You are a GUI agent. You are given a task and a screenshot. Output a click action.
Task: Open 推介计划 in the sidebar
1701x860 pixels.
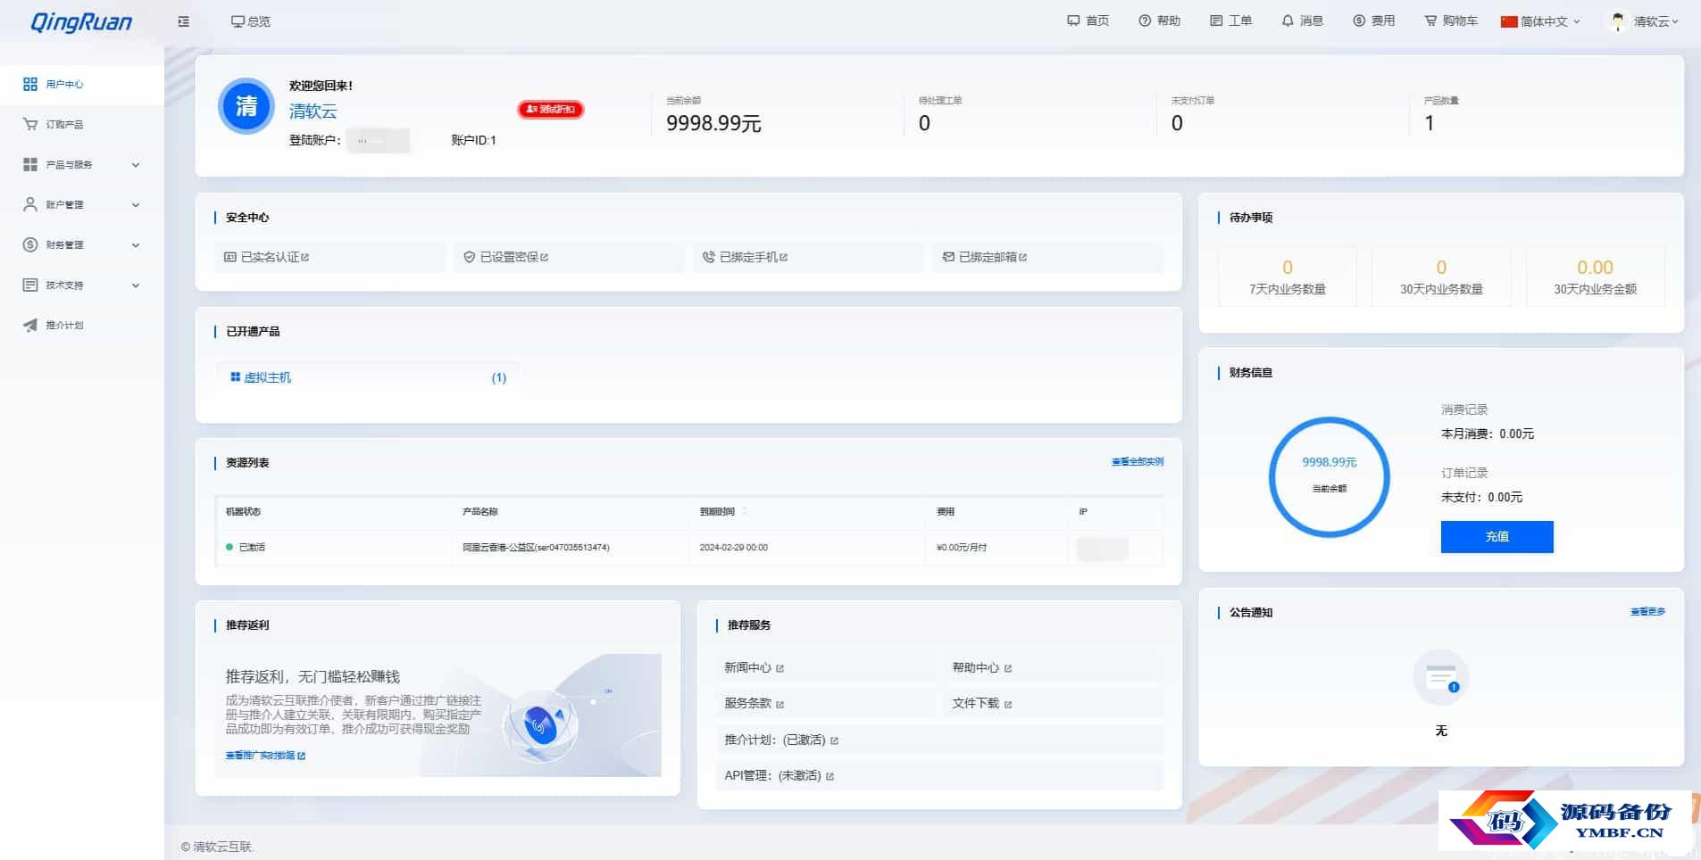pyautogui.click(x=81, y=325)
